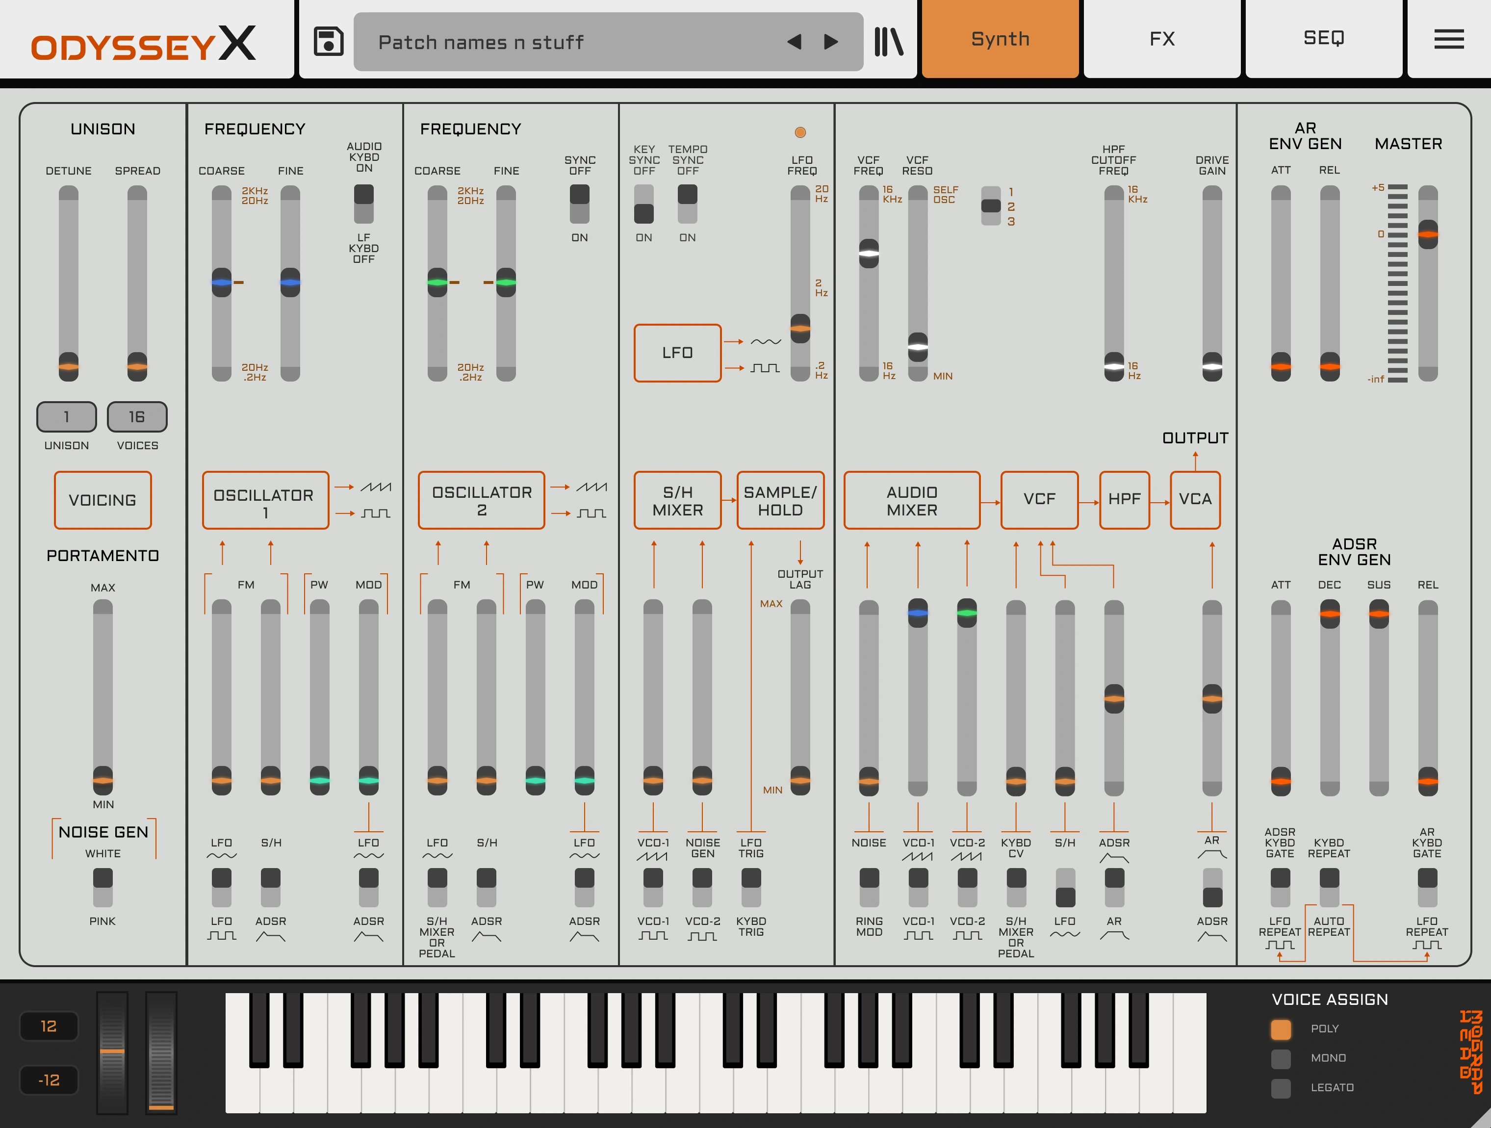The height and width of the screenshot is (1128, 1491).
Task: Switch to the FX tab
Action: pyautogui.click(x=1162, y=38)
